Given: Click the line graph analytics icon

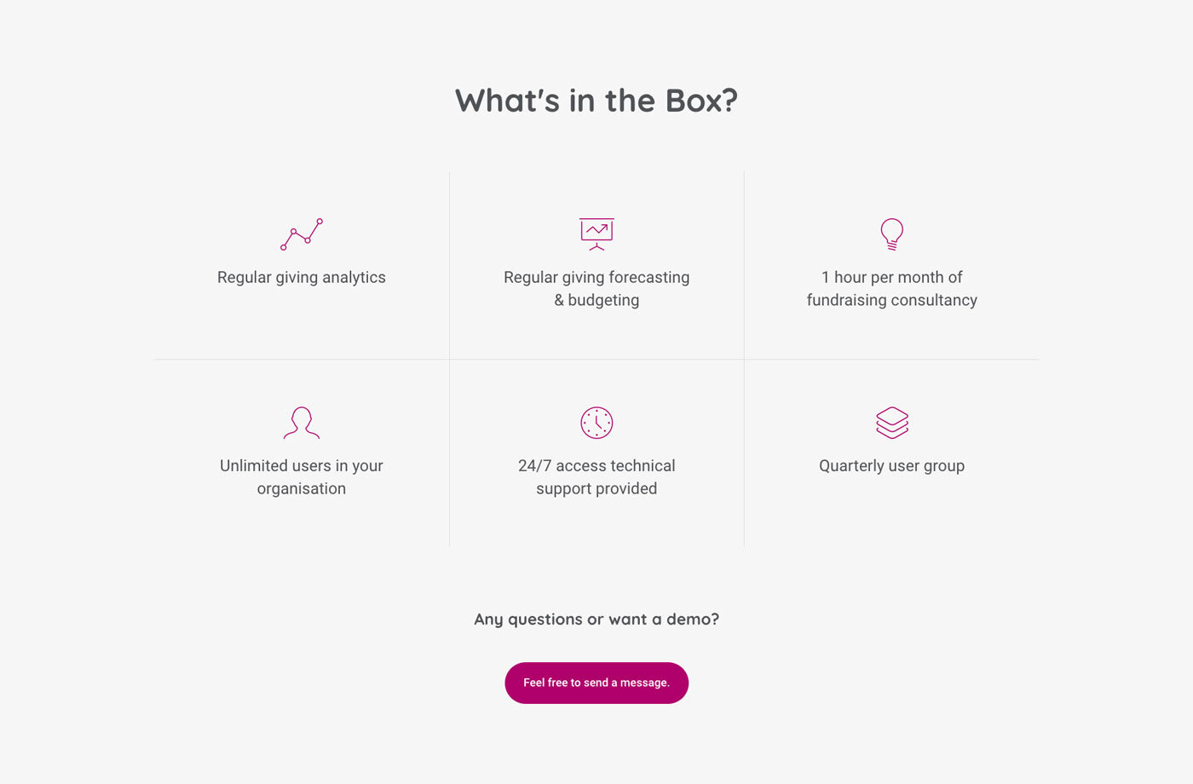Looking at the screenshot, I should tap(302, 234).
